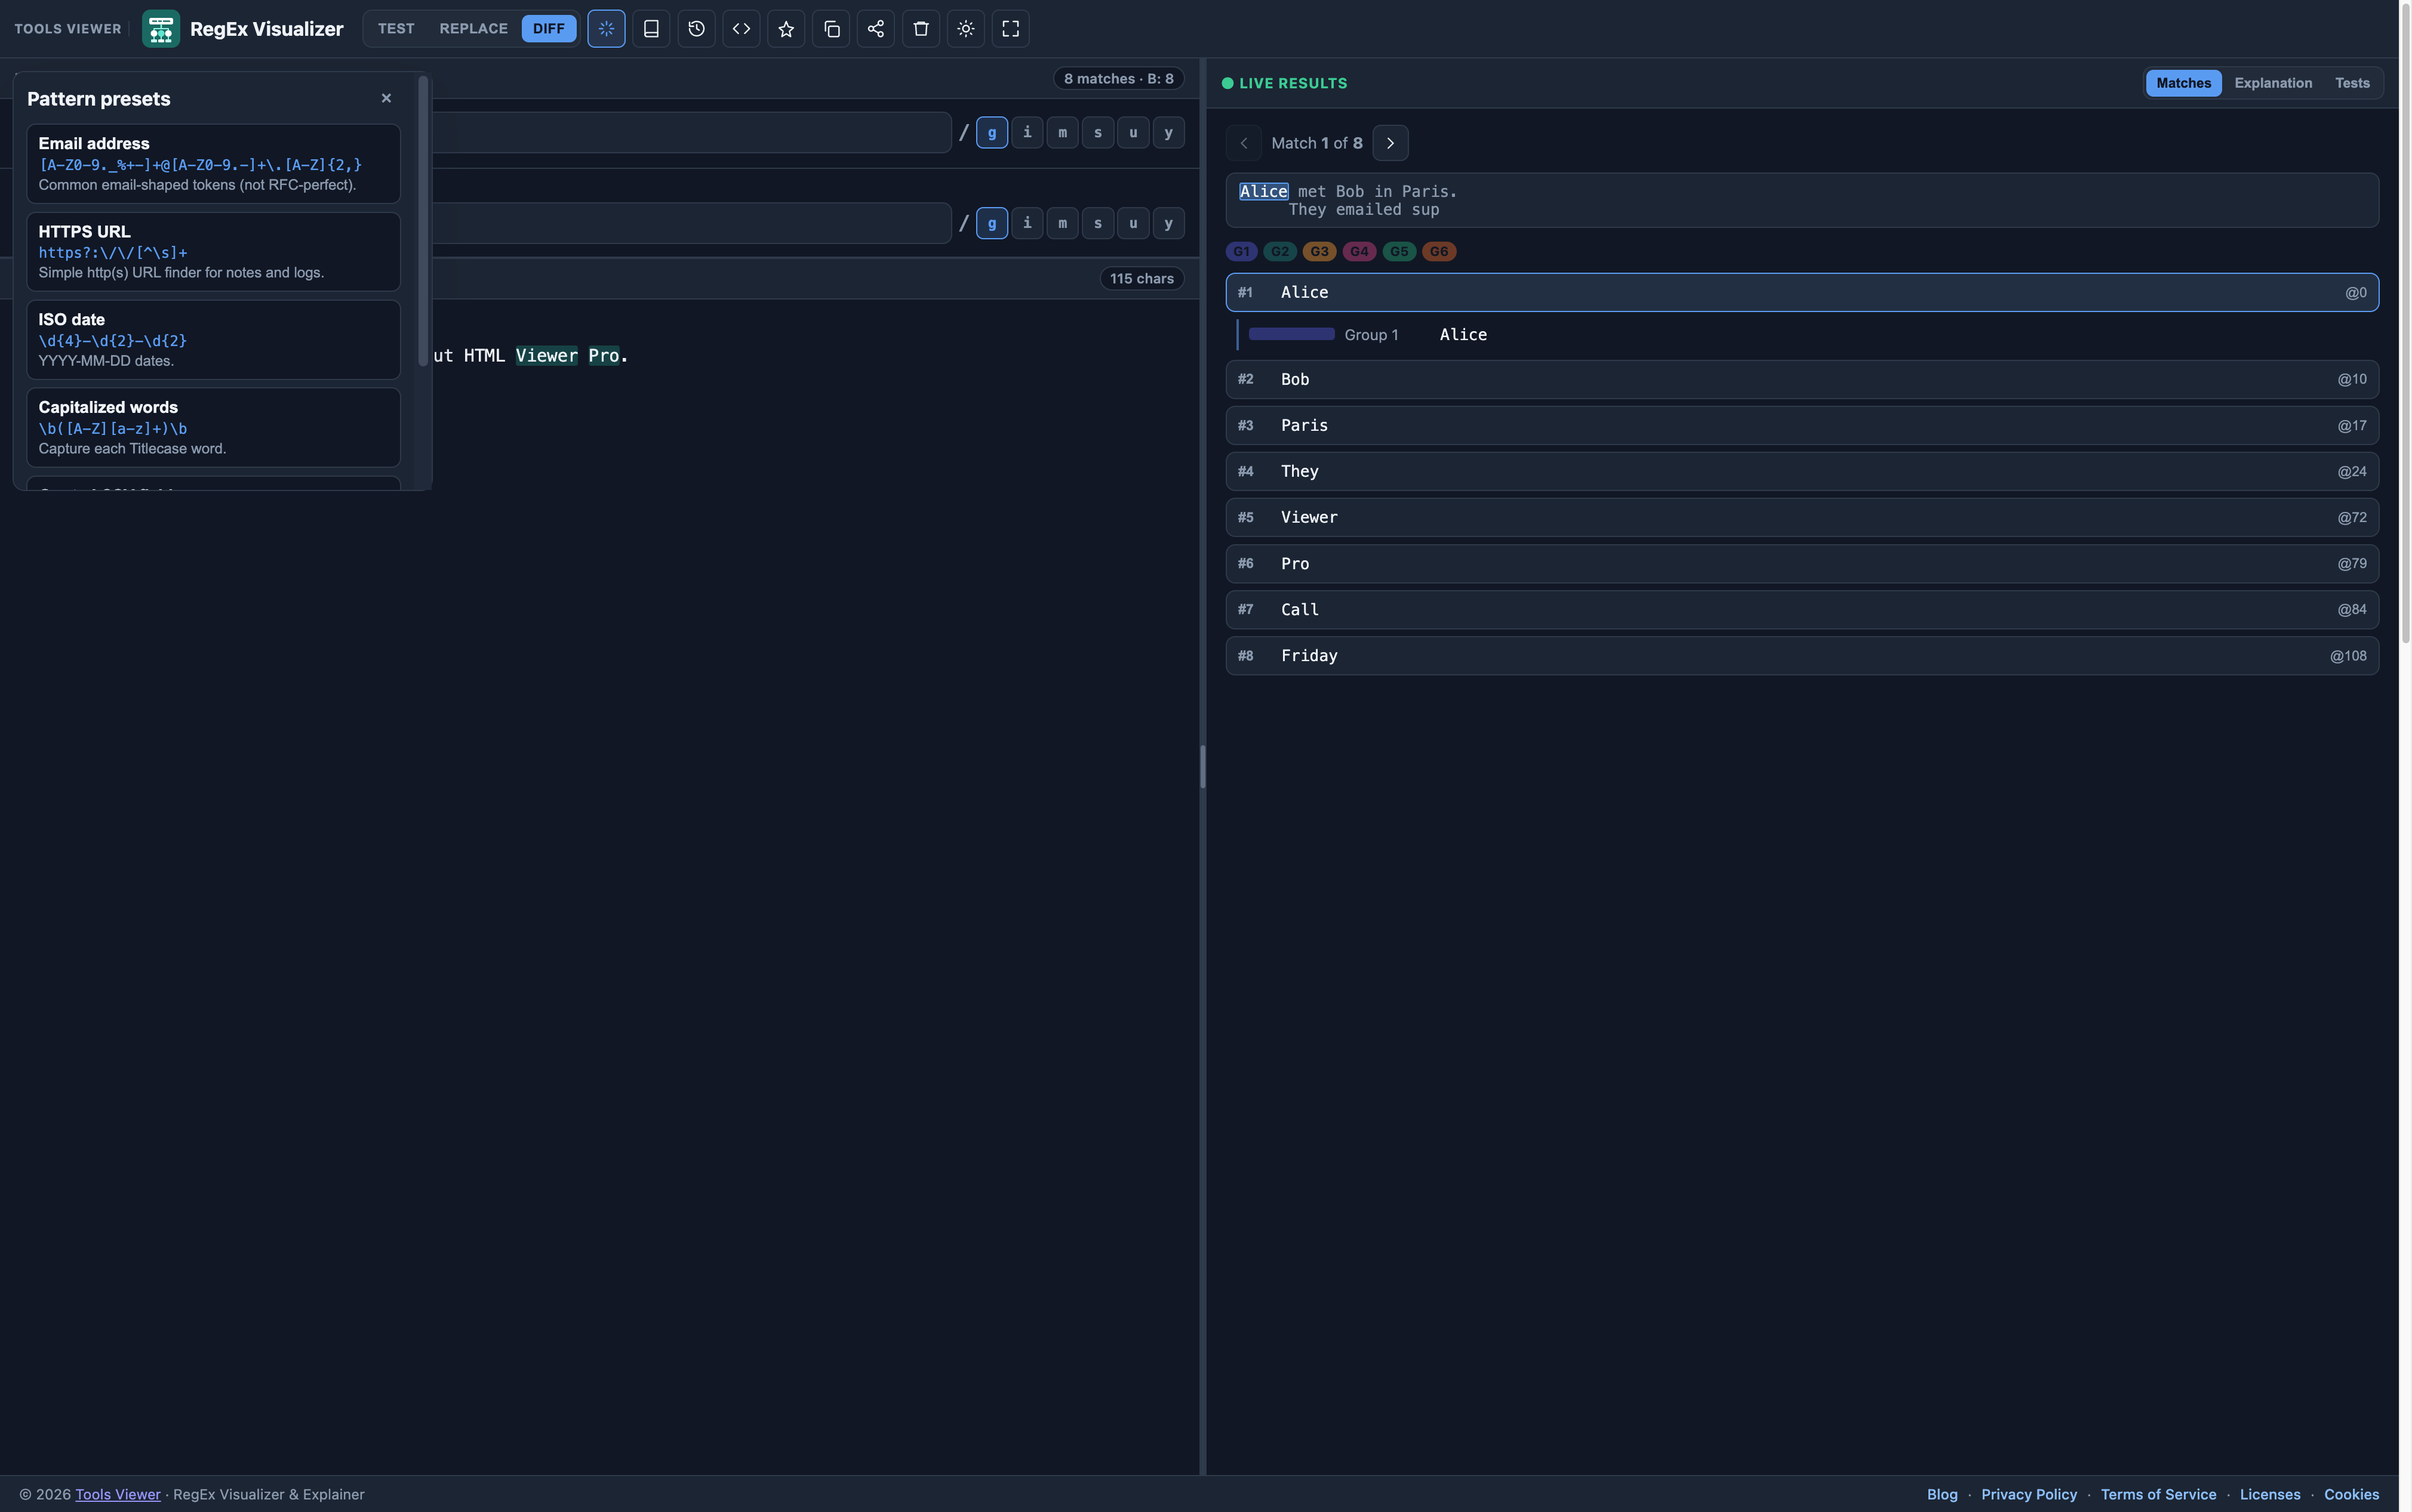The image size is (2412, 1512).
Task: Open the Privacy Policy link
Action: point(2029,1494)
